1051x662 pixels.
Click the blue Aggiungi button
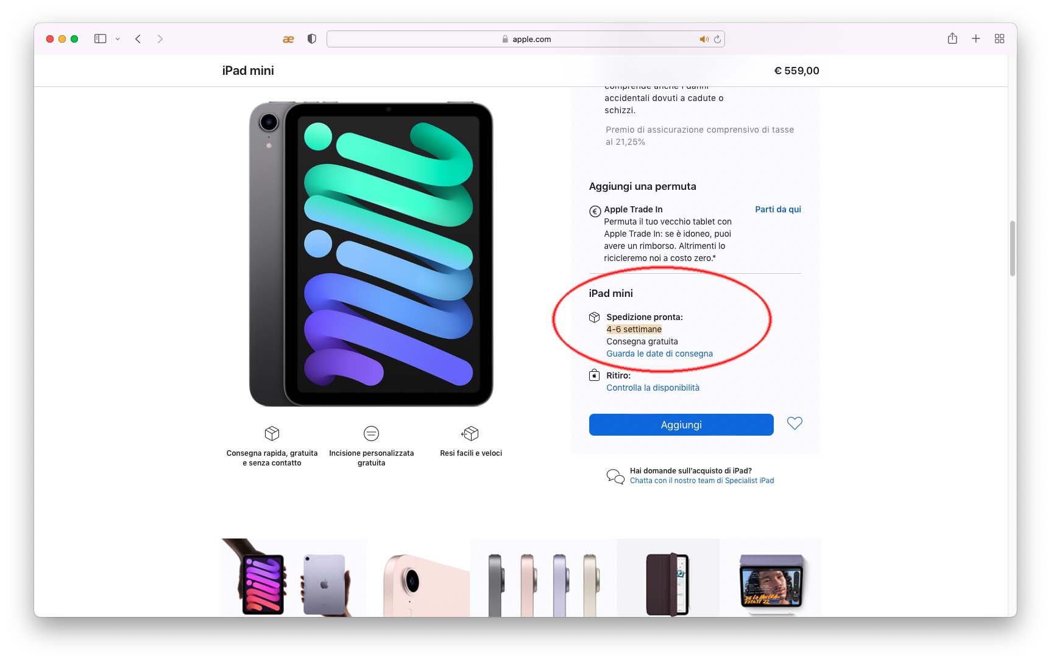pos(681,425)
